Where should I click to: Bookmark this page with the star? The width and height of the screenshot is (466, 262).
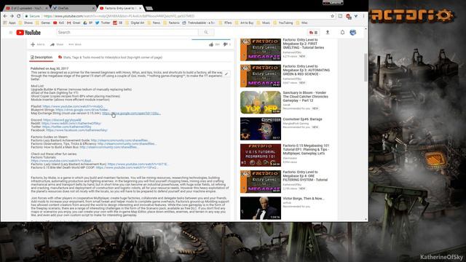coord(333,16)
